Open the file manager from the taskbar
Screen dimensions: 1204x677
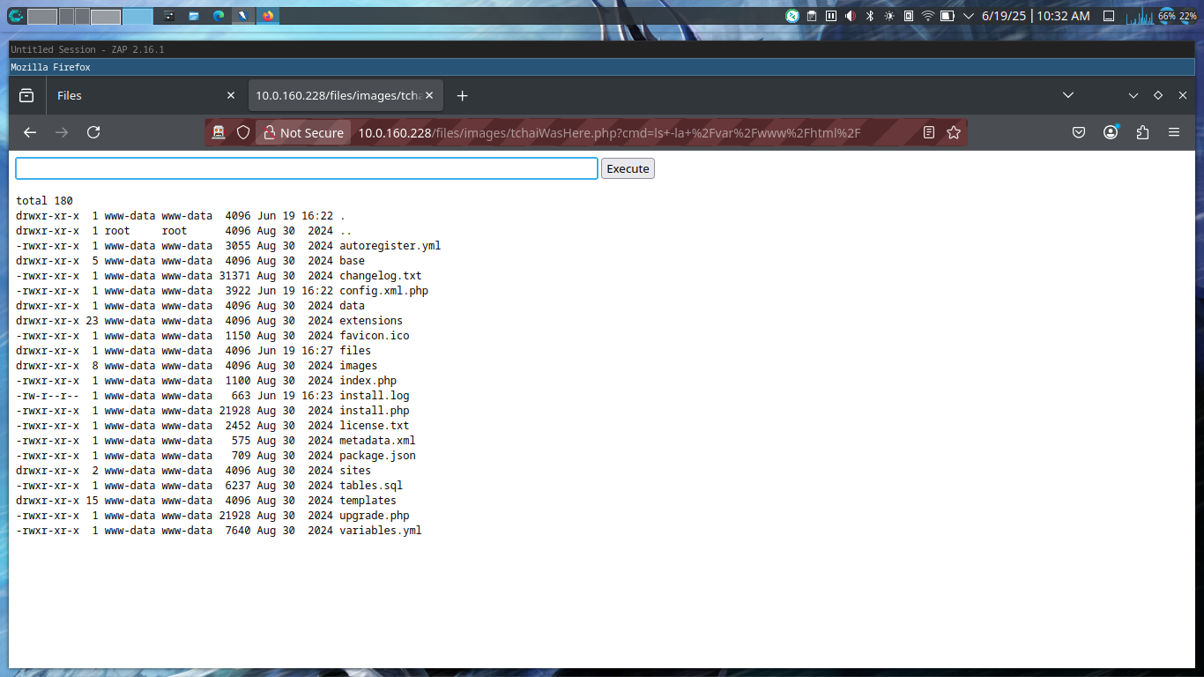(x=194, y=16)
